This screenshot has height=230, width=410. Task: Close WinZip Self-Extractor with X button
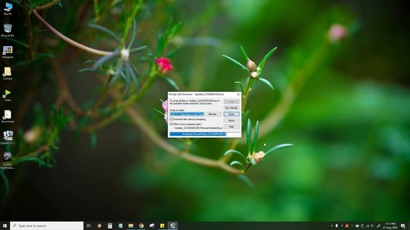tap(238, 94)
